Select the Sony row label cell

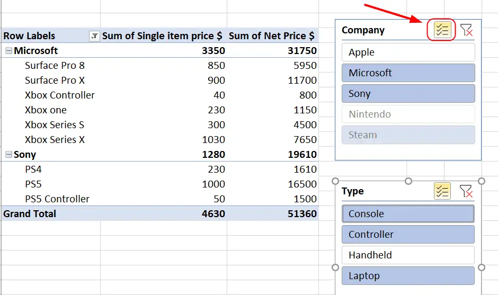click(x=25, y=154)
